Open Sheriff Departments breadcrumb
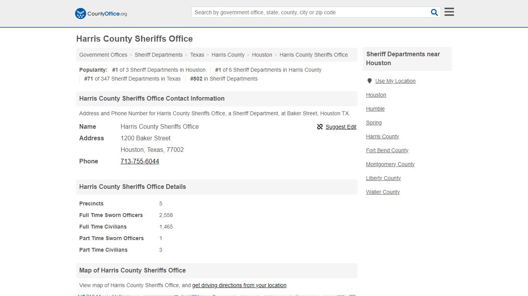 158,55
